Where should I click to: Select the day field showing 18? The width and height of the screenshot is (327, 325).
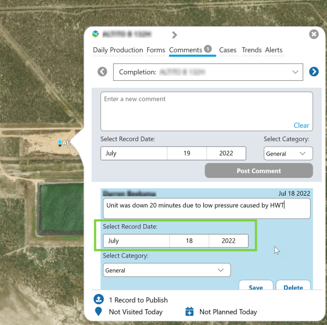coord(189,240)
